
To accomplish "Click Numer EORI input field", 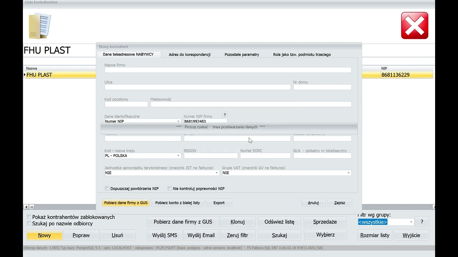I will pyautogui.click(x=265, y=156).
